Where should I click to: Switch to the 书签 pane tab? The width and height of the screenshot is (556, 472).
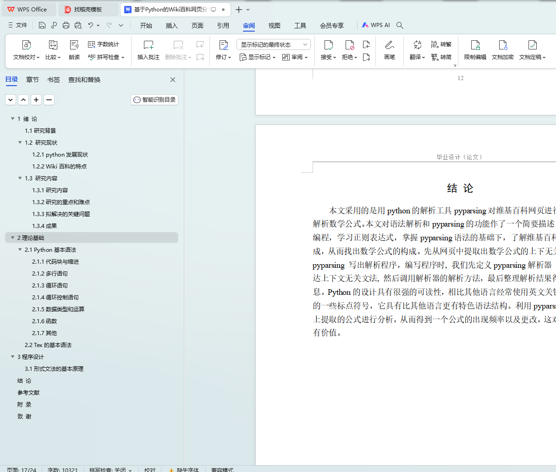[54, 80]
